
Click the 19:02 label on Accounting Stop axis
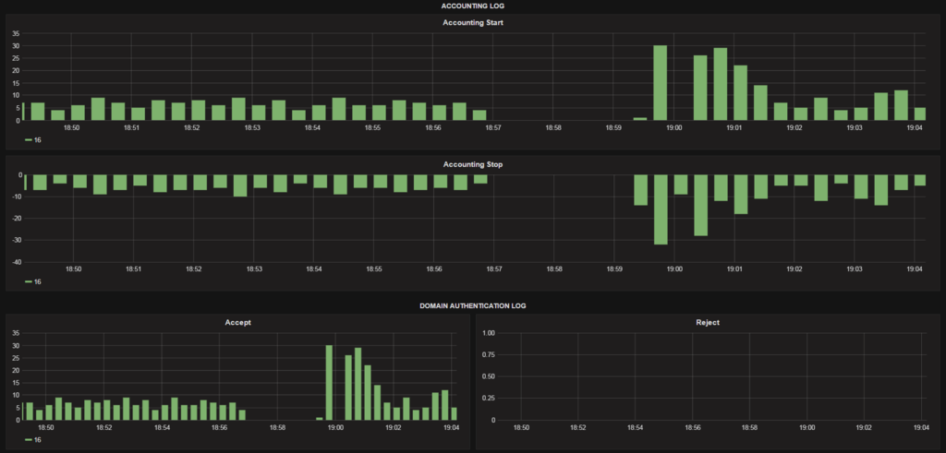(x=794, y=269)
